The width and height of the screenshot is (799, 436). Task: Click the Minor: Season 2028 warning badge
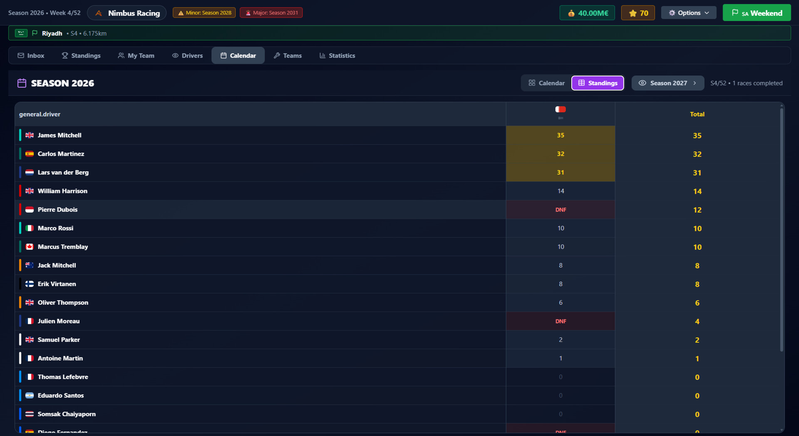point(204,12)
